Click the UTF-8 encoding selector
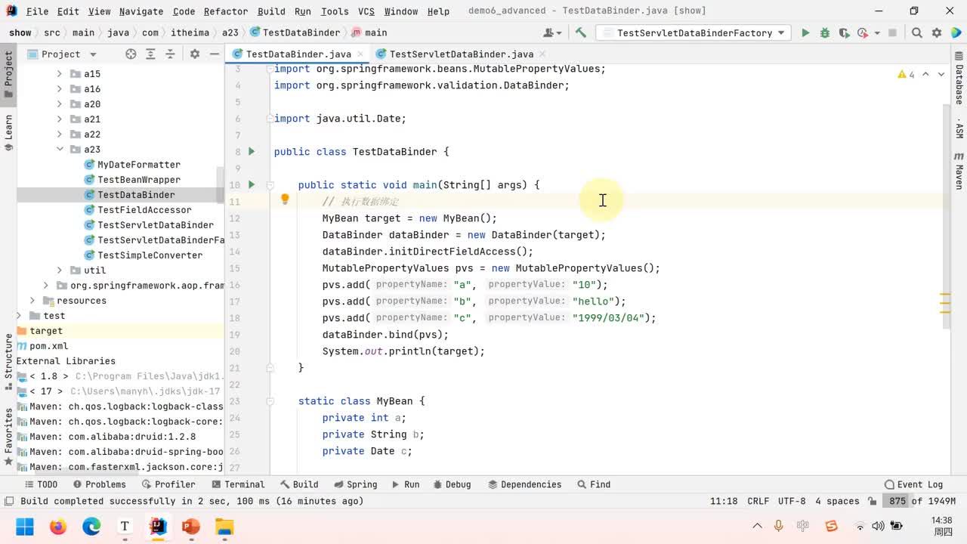Image resolution: width=967 pixels, height=544 pixels. 791,501
